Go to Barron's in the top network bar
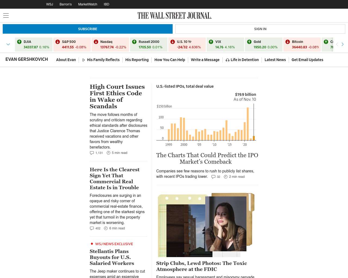Viewport: 348px width, 278px height. point(66,4)
